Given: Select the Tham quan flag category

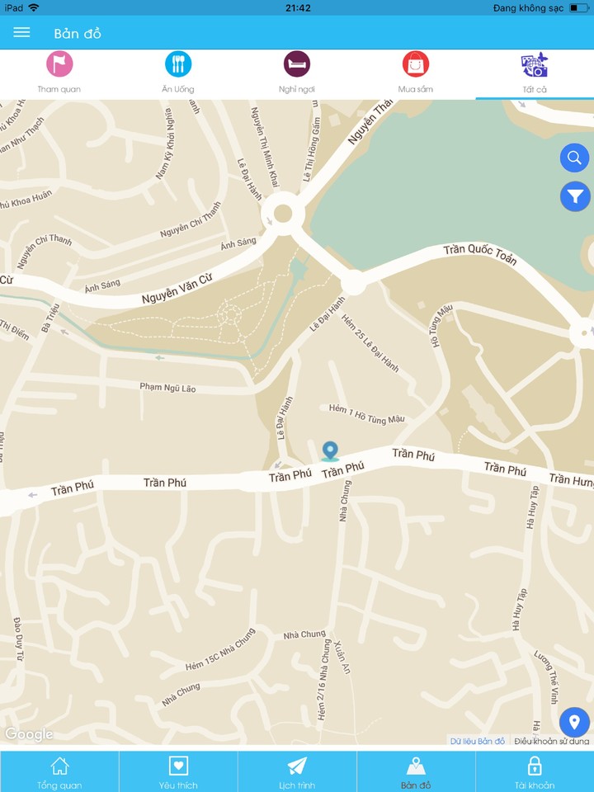Looking at the screenshot, I should 59,73.
